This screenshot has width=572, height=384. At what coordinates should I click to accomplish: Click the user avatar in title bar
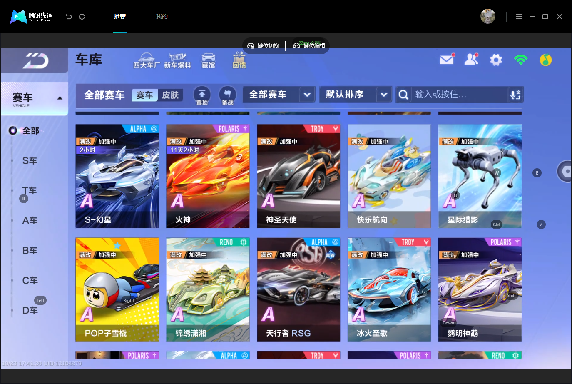click(x=488, y=16)
